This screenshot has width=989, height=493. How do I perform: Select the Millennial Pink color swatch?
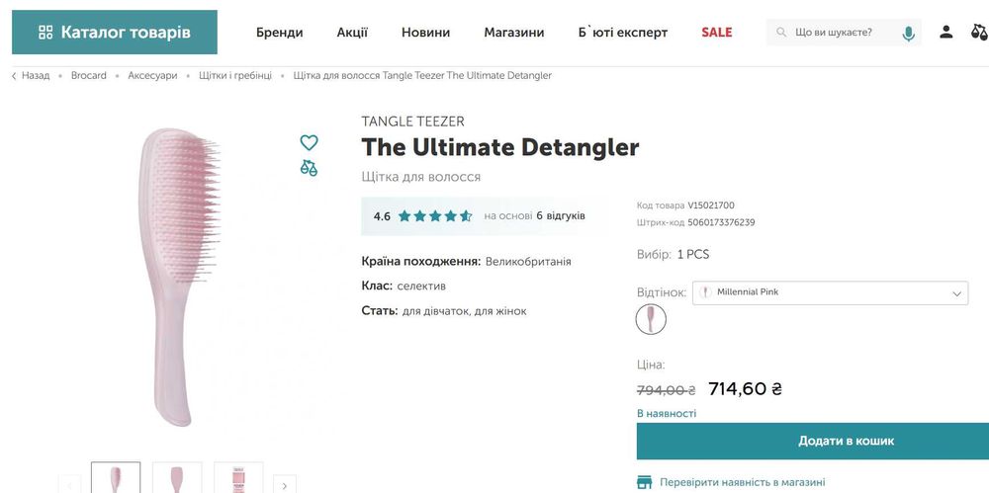tap(651, 319)
